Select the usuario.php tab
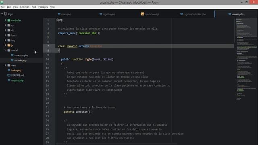 coord(236,14)
